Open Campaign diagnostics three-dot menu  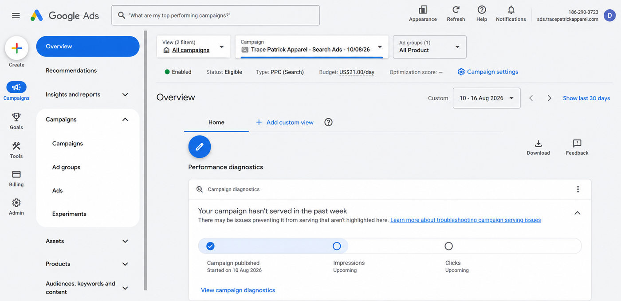pyautogui.click(x=578, y=189)
